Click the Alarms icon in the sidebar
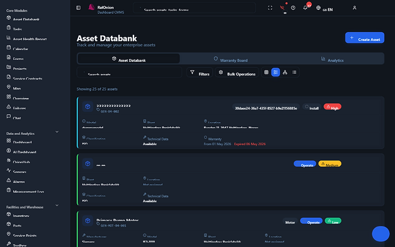This screenshot has width=395, height=247. tap(8, 180)
